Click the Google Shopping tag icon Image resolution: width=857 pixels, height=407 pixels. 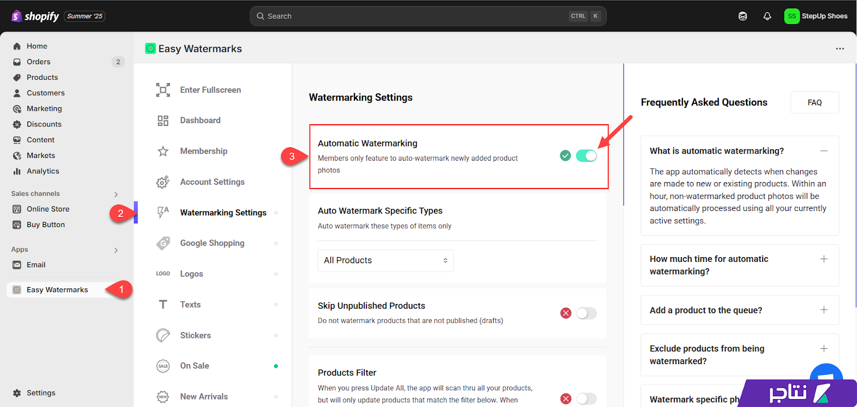(163, 243)
